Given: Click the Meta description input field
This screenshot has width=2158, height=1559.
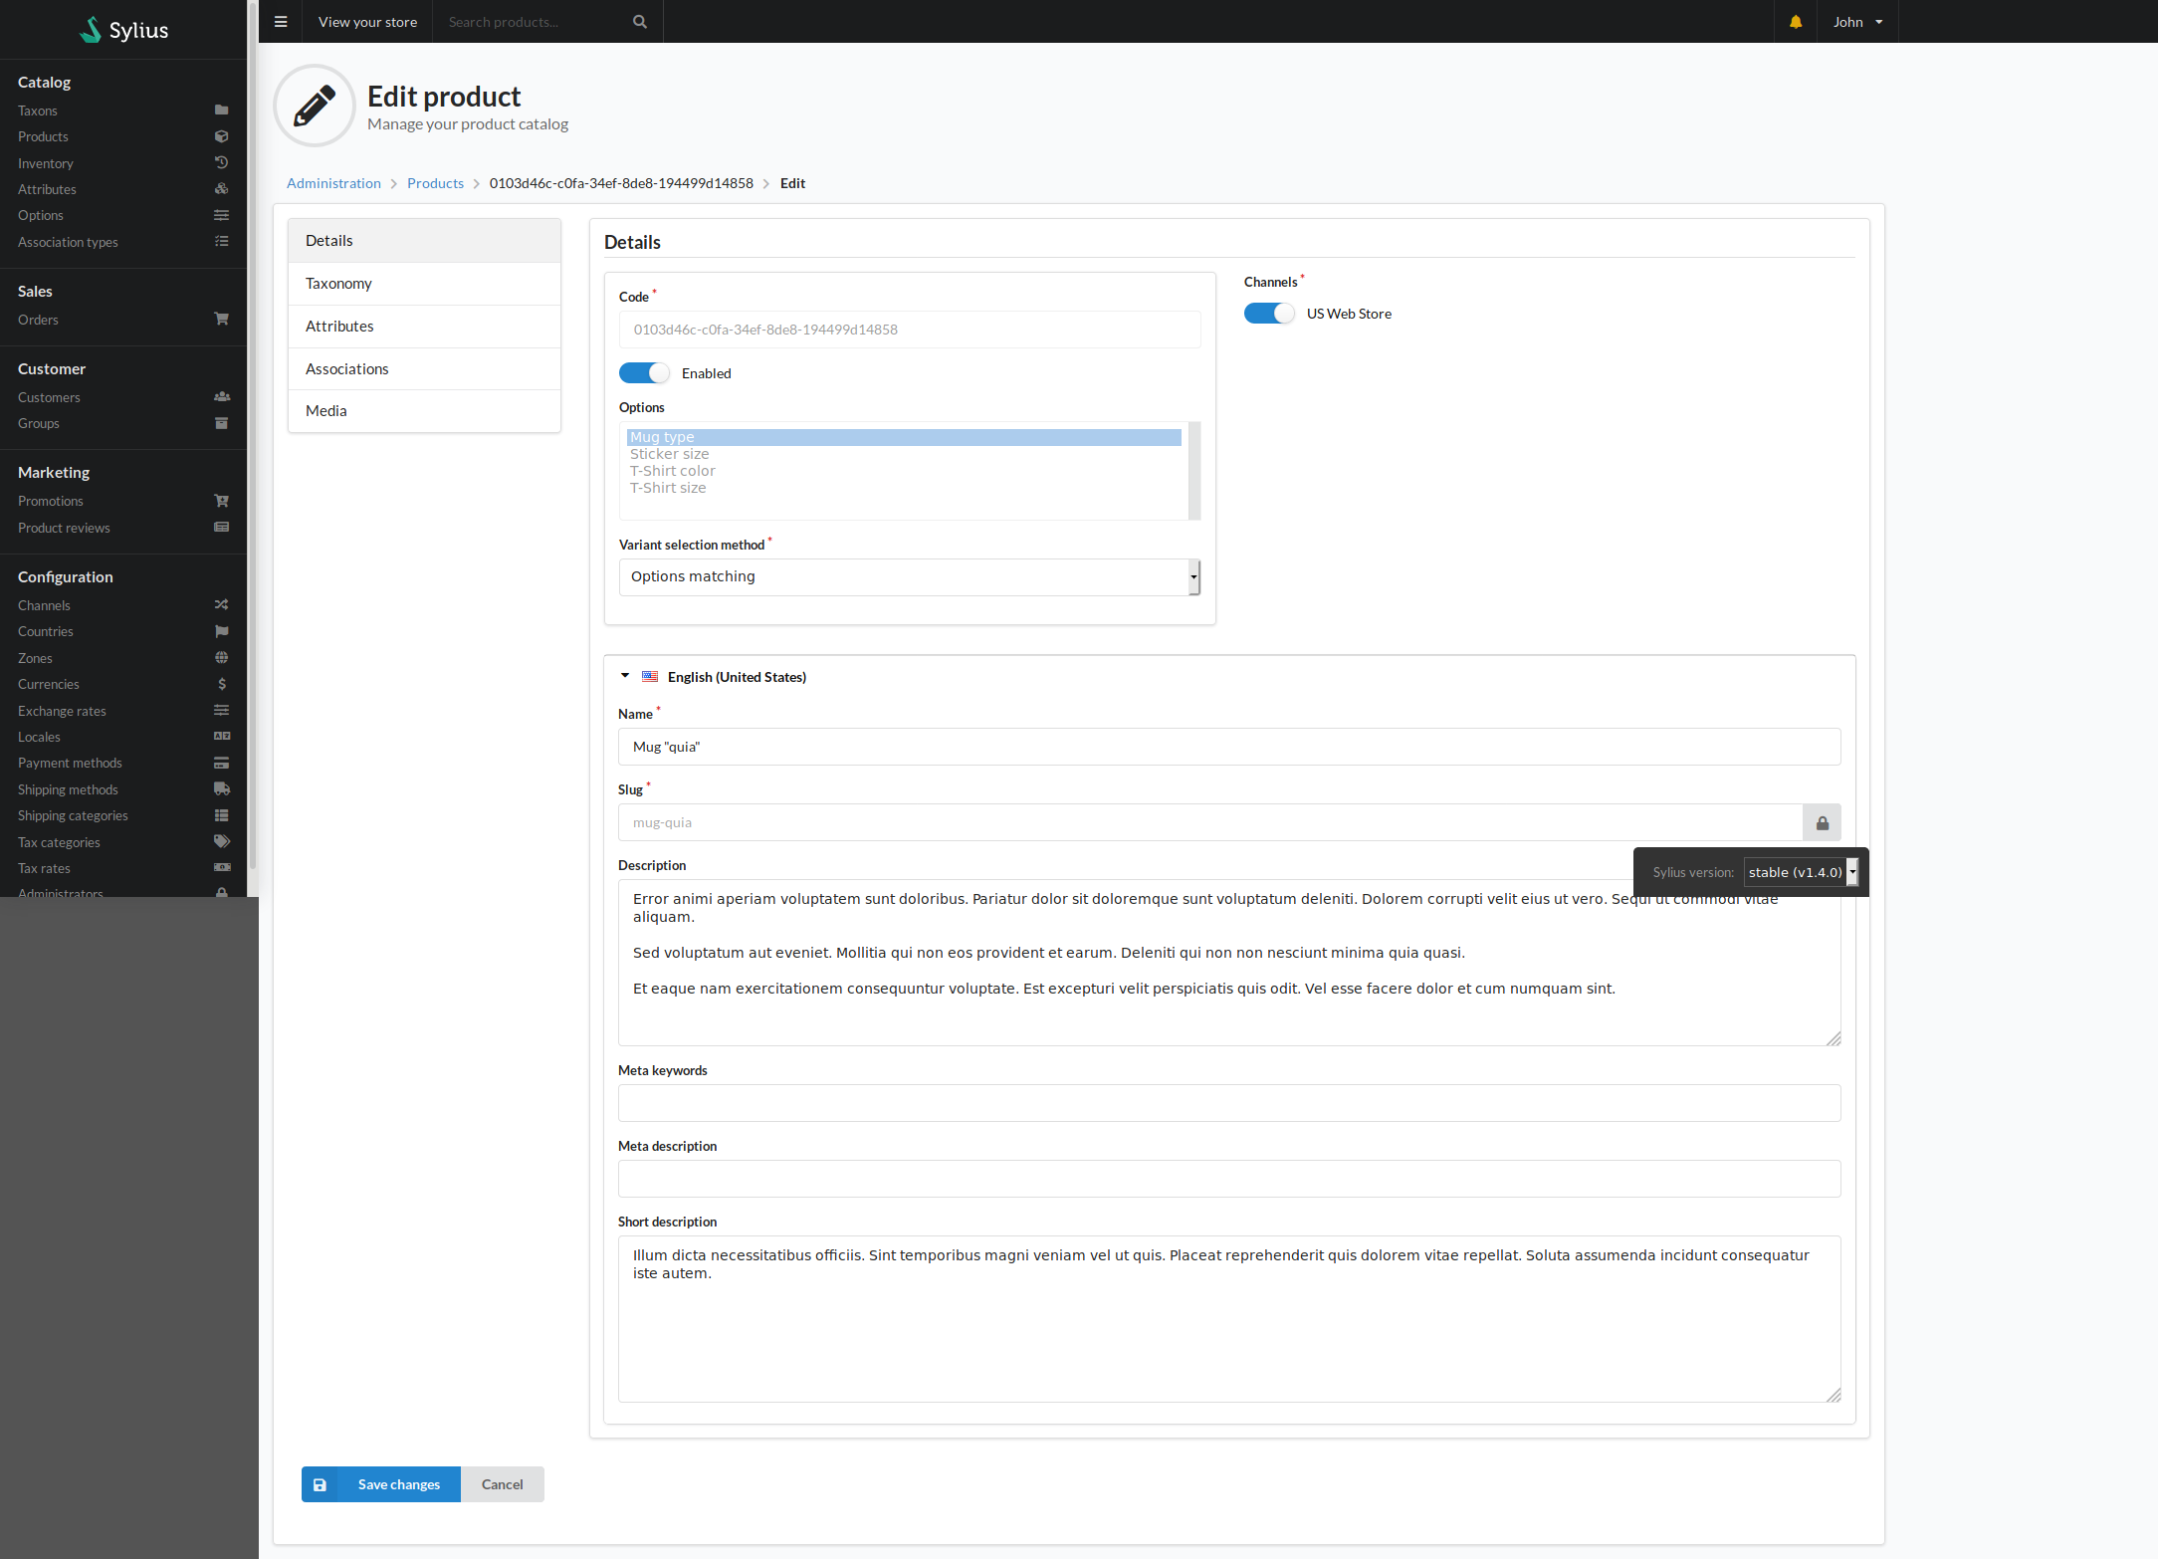Looking at the screenshot, I should pos(1229,1179).
